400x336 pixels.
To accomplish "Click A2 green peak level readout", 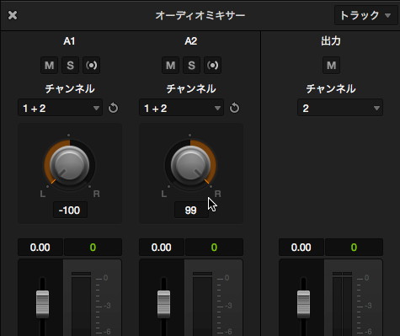I will [214, 248].
